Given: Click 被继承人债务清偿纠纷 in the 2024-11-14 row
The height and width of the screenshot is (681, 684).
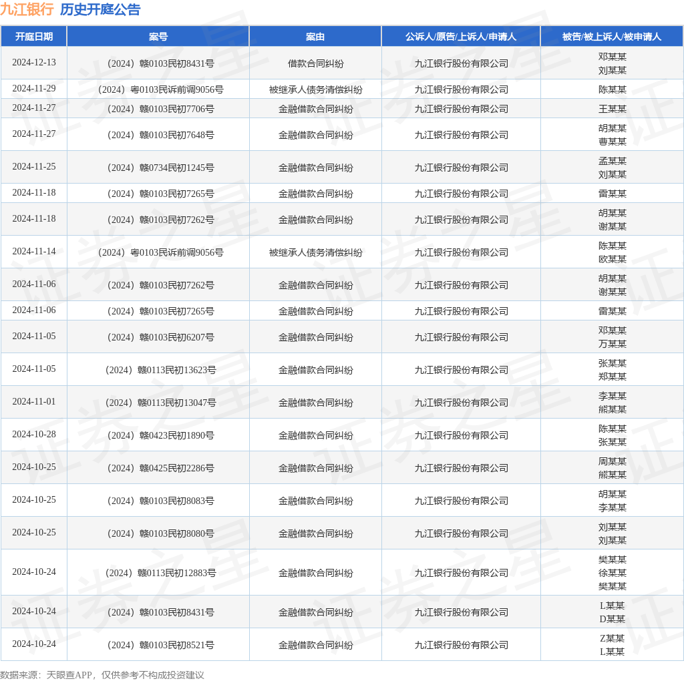Looking at the screenshot, I should (316, 252).
